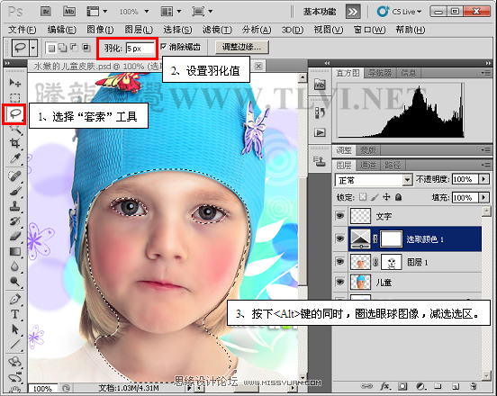Select the Lasso tool in toolbox
Viewport: 497px width, 396px height.
[x=14, y=113]
